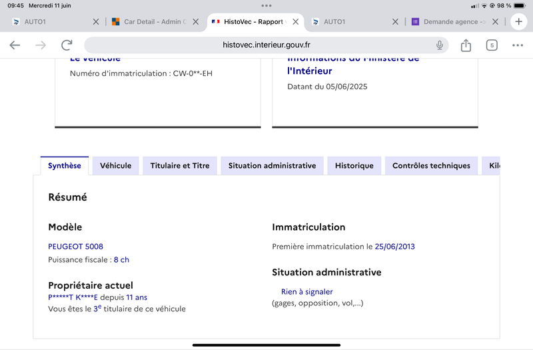Switch to the first AUTO1 browser tab

(x=51, y=22)
